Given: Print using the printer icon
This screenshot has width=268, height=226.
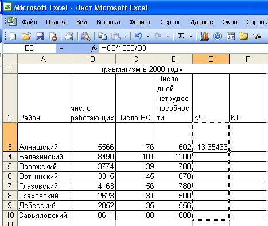Looking at the screenshot, I should [x=69, y=36].
